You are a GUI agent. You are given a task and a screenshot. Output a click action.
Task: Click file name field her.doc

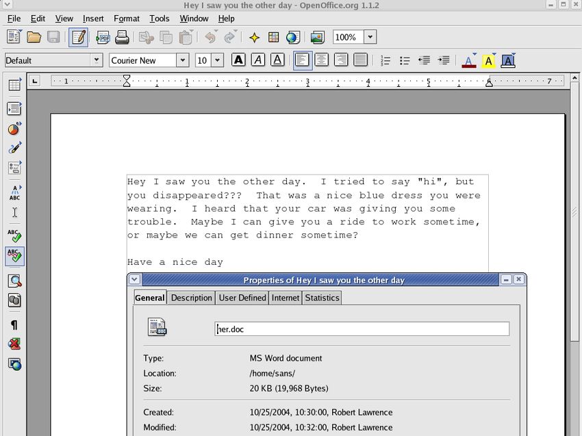(x=362, y=329)
